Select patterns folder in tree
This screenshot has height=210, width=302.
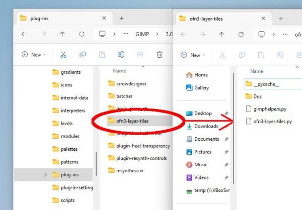tap(65, 162)
